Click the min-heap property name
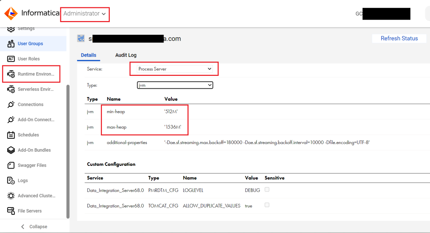This screenshot has width=430, height=233. click(116, 112)
